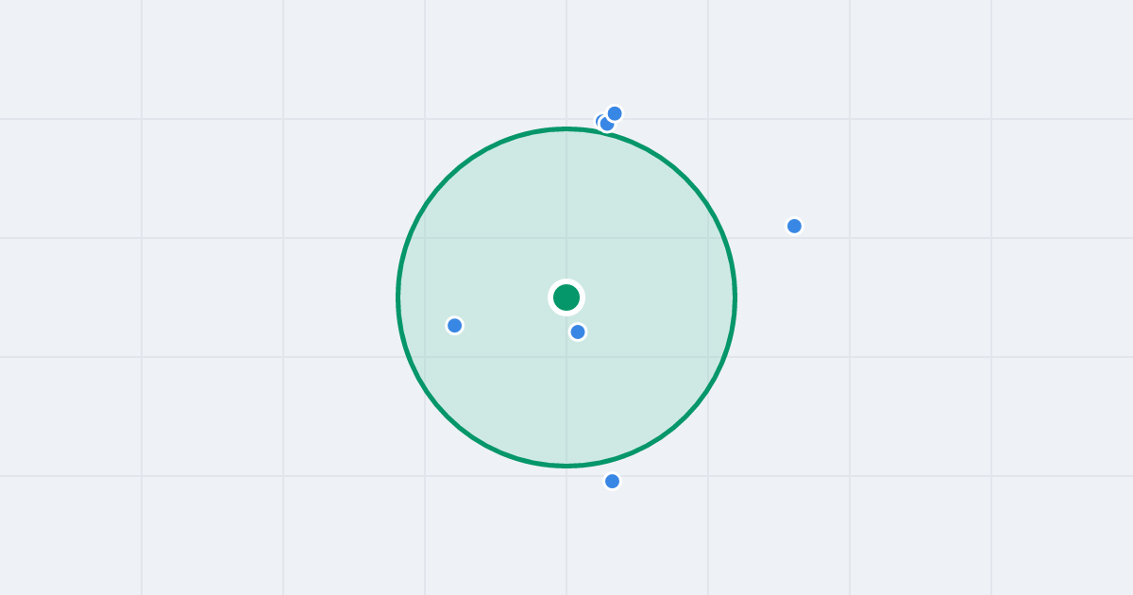Select the green center marker of the circle
Viewport: 1133px width, 595px height.
pyautogui.click(x=566, y=297)
